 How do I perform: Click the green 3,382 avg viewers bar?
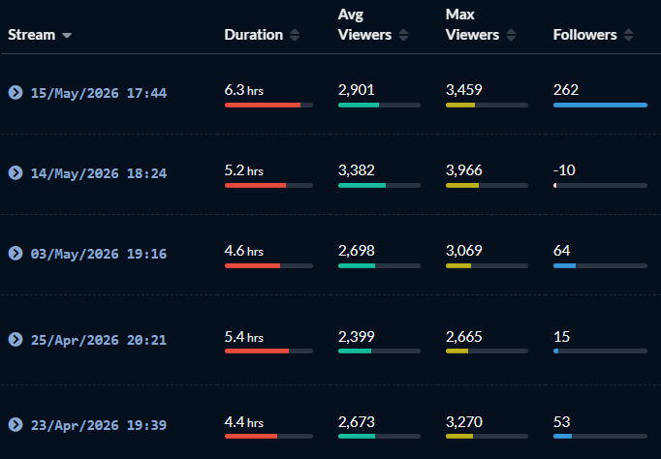[362, 186]
